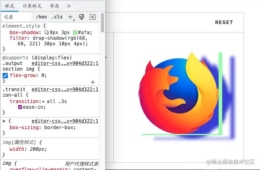The height and width of the screenshot is (170, 260).
Task: Click the @supports (display:flex) text
Action: coord(37,58)
